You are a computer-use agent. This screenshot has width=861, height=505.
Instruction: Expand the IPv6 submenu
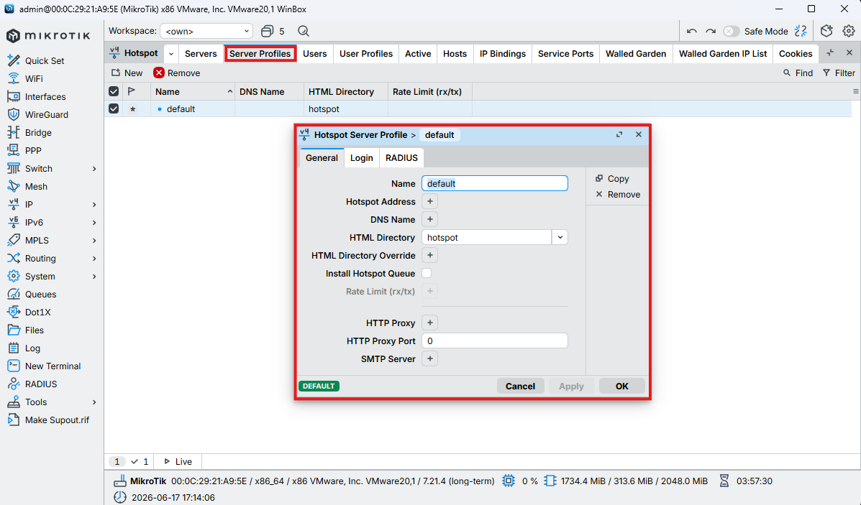tap(94, 223)
